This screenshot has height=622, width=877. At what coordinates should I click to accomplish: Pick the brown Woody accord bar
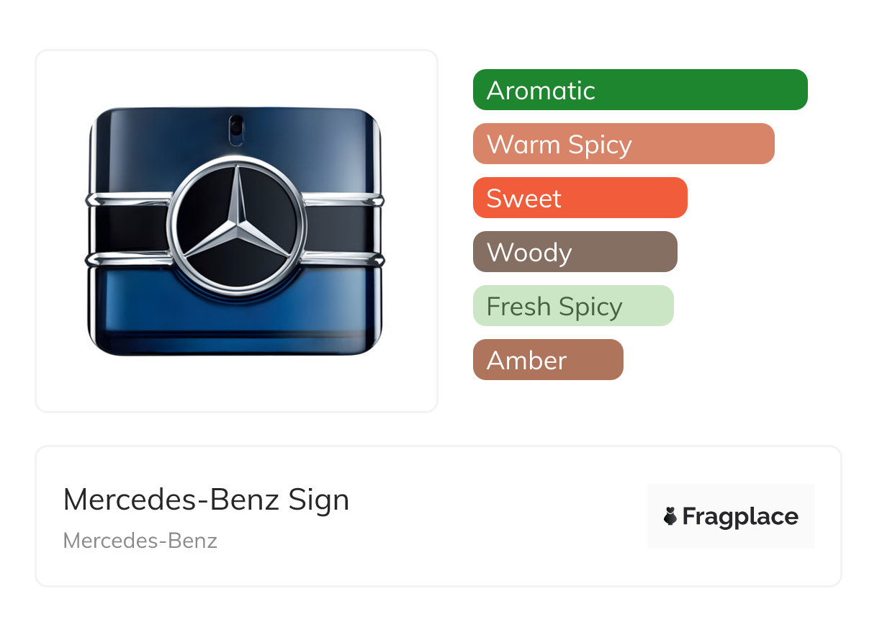coord(575,252)
